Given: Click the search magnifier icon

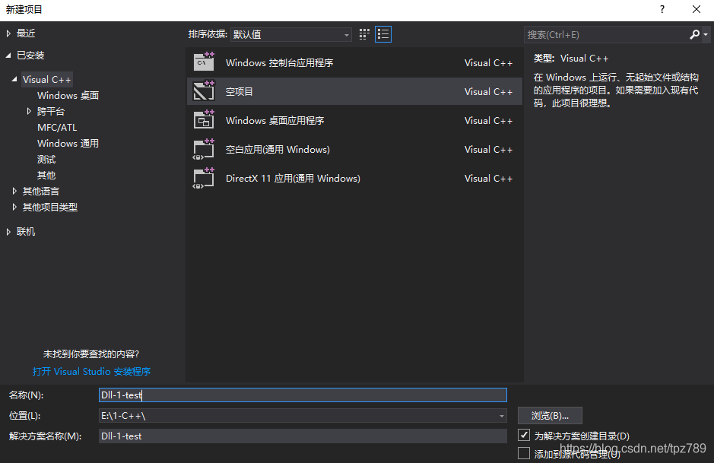Looking at the screenshot, I should tap(694, 34).
